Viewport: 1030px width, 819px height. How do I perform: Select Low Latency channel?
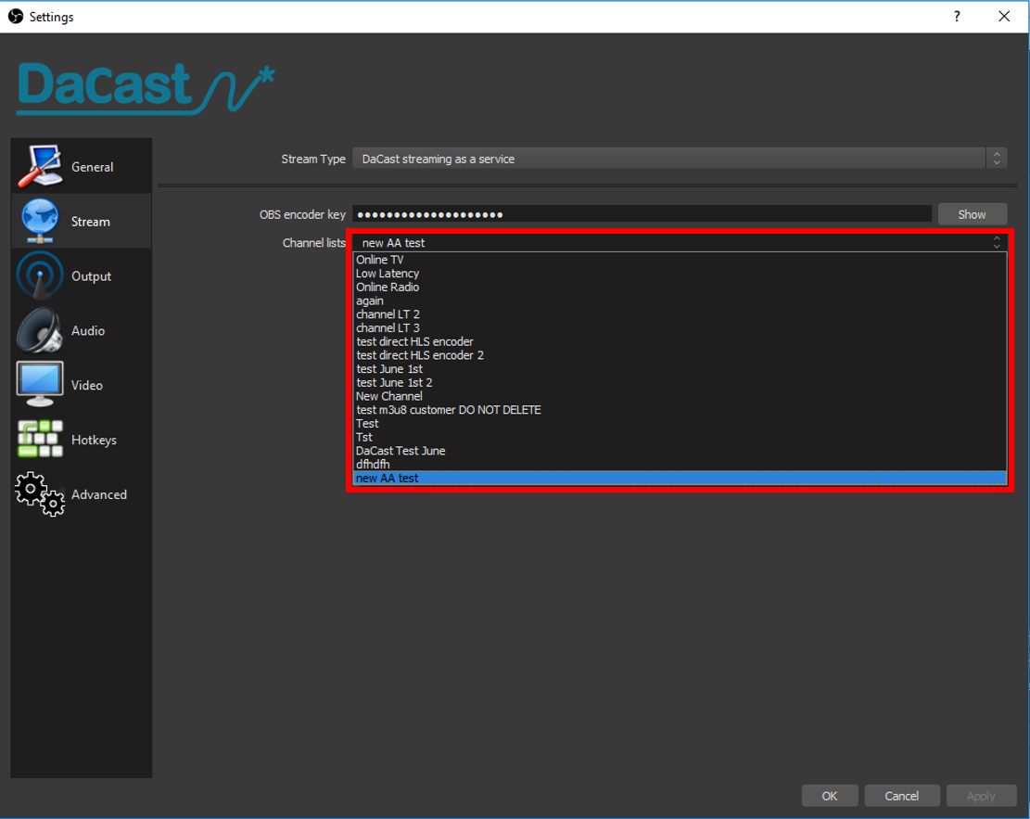[x=680, y=274]
